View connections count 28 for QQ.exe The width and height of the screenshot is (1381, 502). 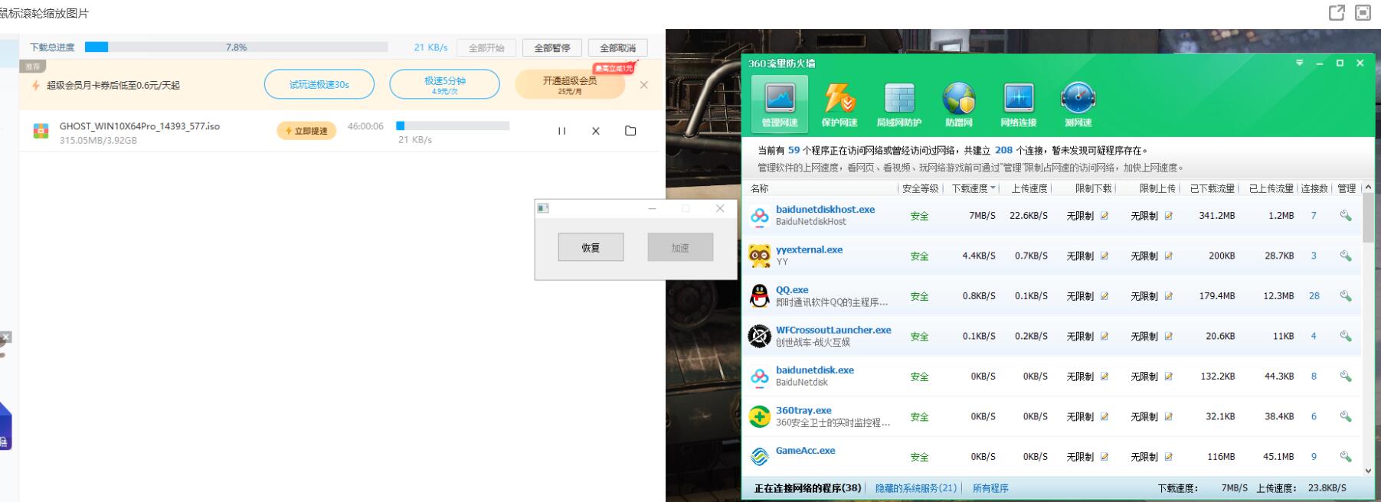coord(1314,296)
